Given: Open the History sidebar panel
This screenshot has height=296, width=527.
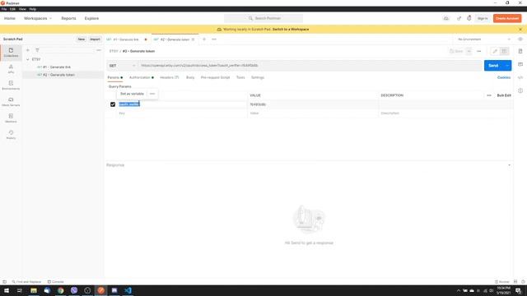Looking at the screenshot, I should point(11,135).
